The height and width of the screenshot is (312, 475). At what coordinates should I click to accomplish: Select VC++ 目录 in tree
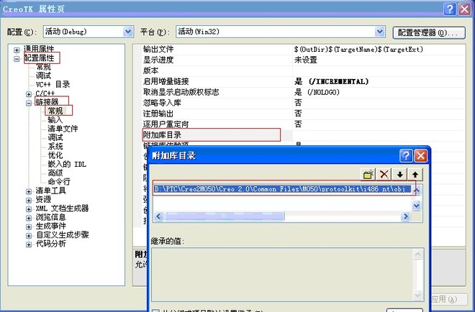tap(53, 84)
